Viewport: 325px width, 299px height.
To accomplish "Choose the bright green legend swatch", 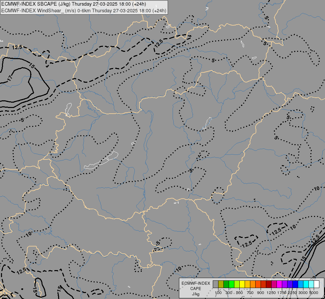I will [231, 284].
